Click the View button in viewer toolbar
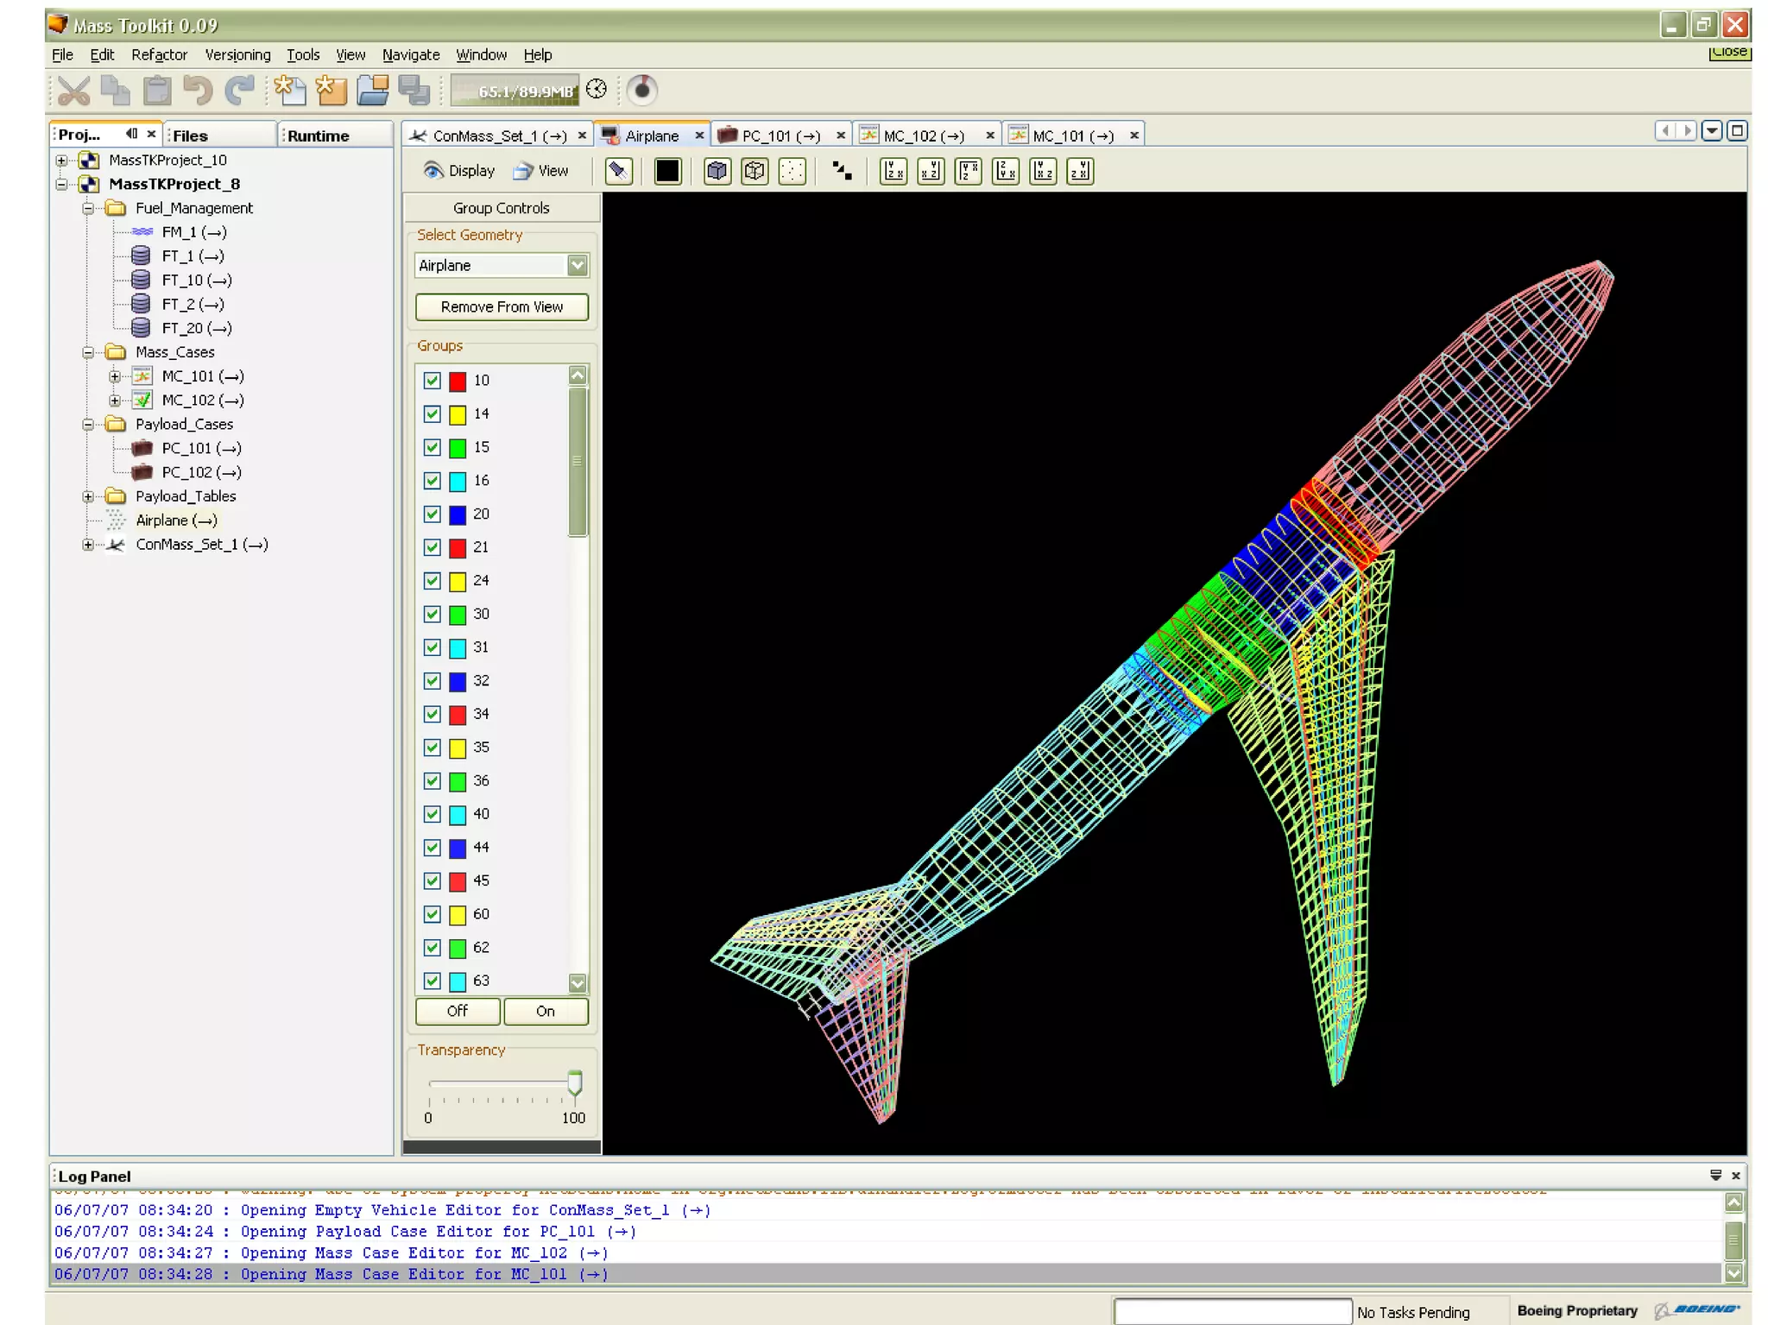The height and width of the screenshot is (1325, 1768). tap(541, 171)
